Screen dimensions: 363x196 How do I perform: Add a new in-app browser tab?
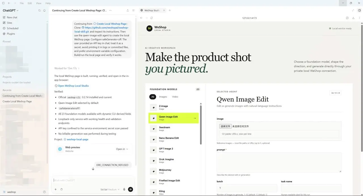(x=170, y=10)
